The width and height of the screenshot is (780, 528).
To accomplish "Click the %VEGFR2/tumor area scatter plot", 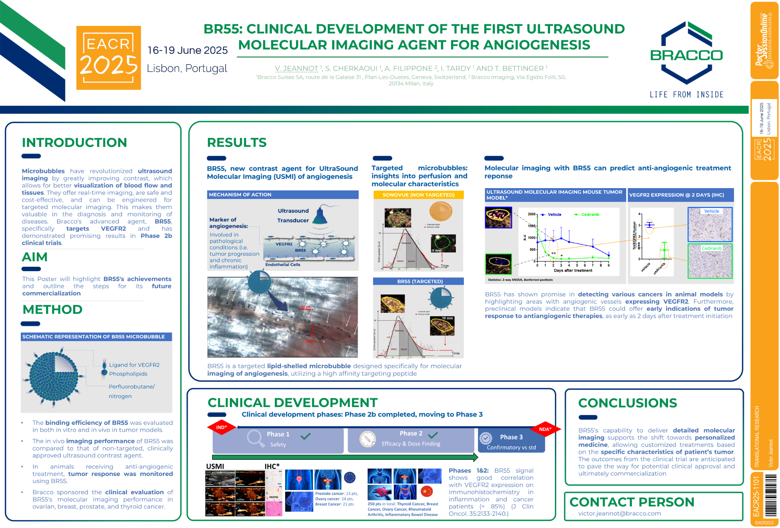I will 651,242.
